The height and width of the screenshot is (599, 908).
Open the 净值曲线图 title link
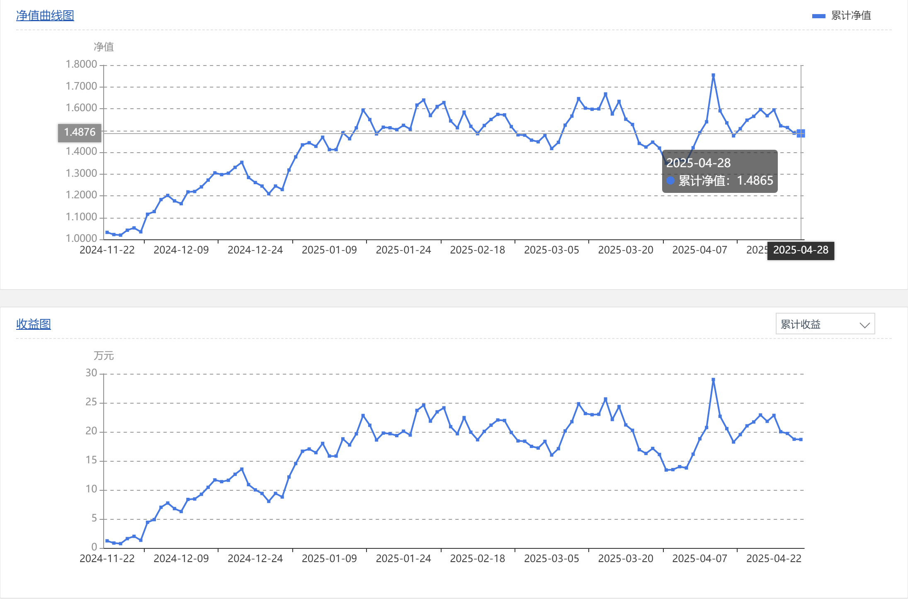(45, 15)
